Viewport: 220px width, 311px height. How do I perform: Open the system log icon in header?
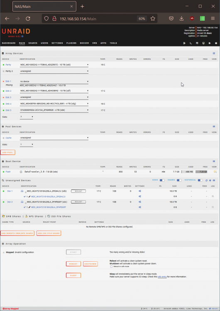pyautogui.click(x=210, y=43)
